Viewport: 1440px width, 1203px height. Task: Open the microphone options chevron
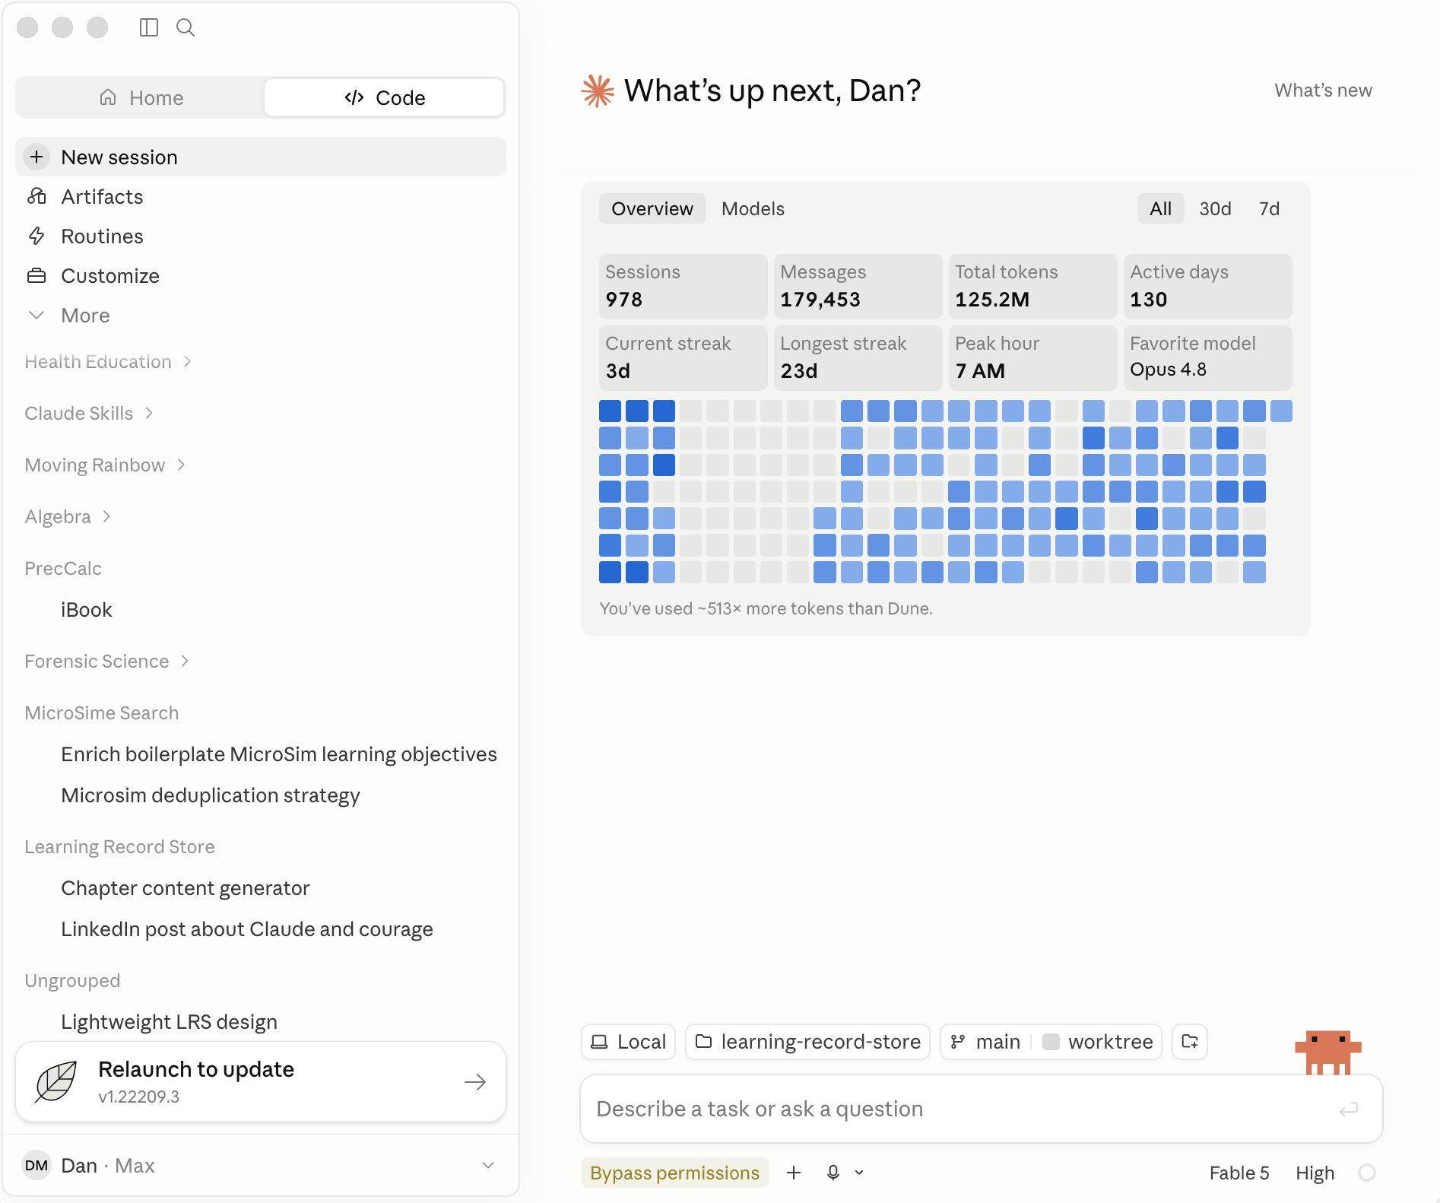(859, 1173)
